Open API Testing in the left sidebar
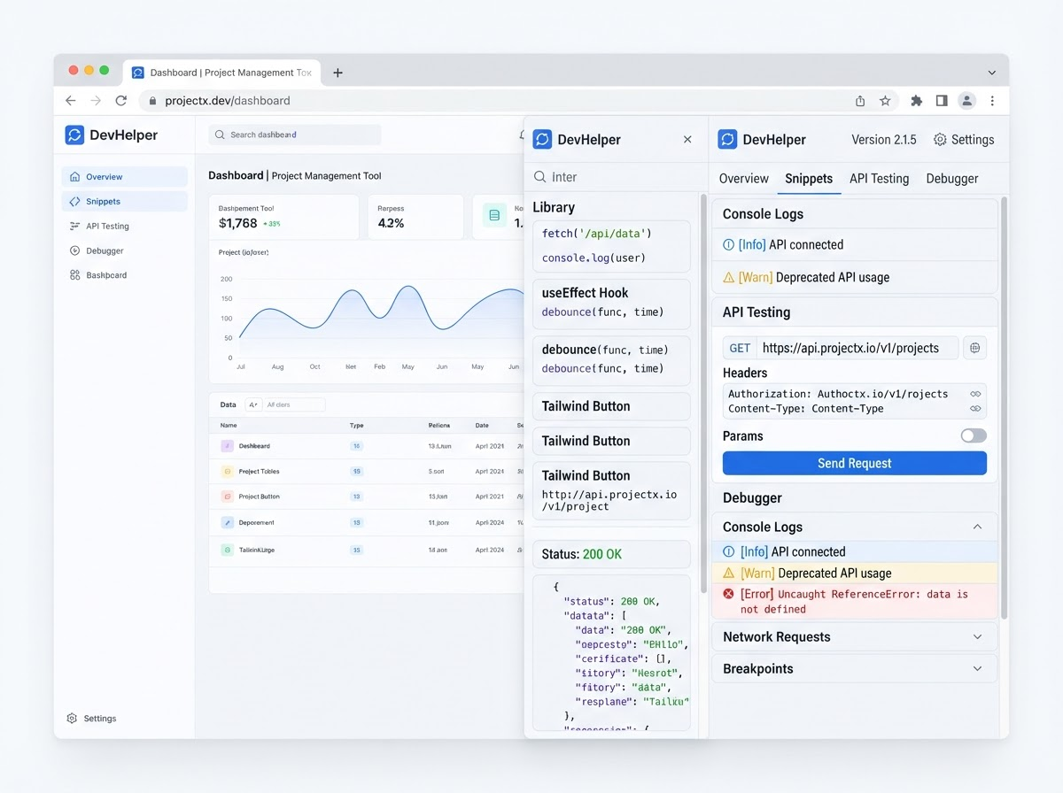 pos(124,227)
